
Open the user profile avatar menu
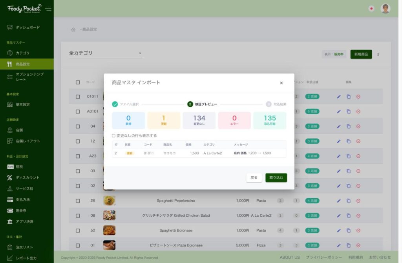[x=385, y=9]
